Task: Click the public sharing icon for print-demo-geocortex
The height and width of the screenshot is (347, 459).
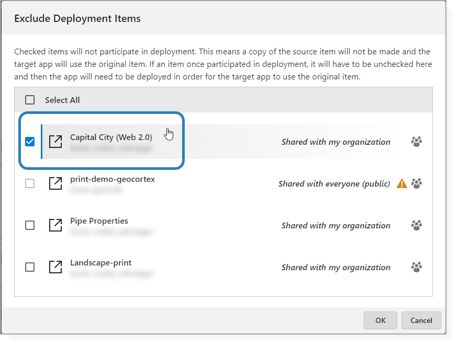Action: (415, 183)
